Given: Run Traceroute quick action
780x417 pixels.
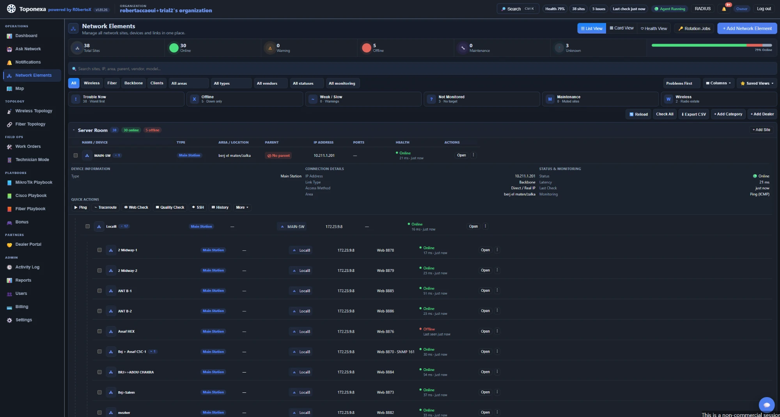Looking at the screenshot, I should 105,208.
